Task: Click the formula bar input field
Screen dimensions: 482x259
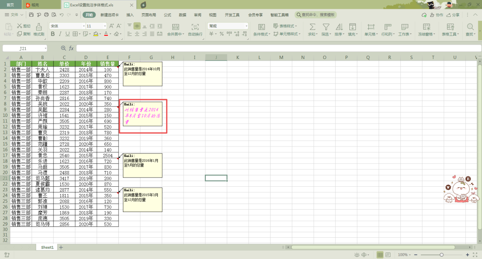Action: coord(278,48)
